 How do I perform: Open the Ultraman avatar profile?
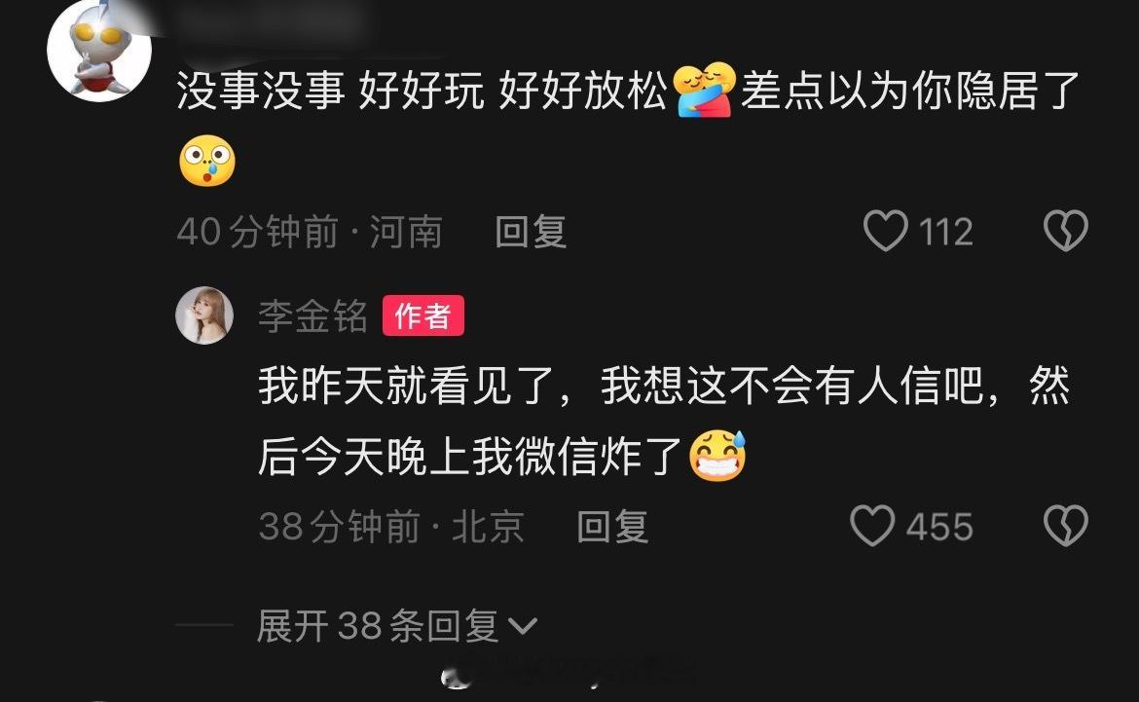pyautogui.click(x=99, y=50)
